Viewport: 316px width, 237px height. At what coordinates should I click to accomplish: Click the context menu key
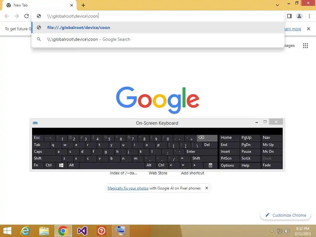210,165
